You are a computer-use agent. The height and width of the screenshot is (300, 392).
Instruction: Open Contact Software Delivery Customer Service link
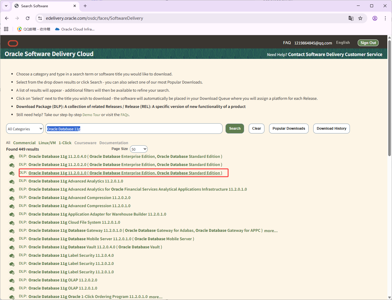(x=335, y=54)
